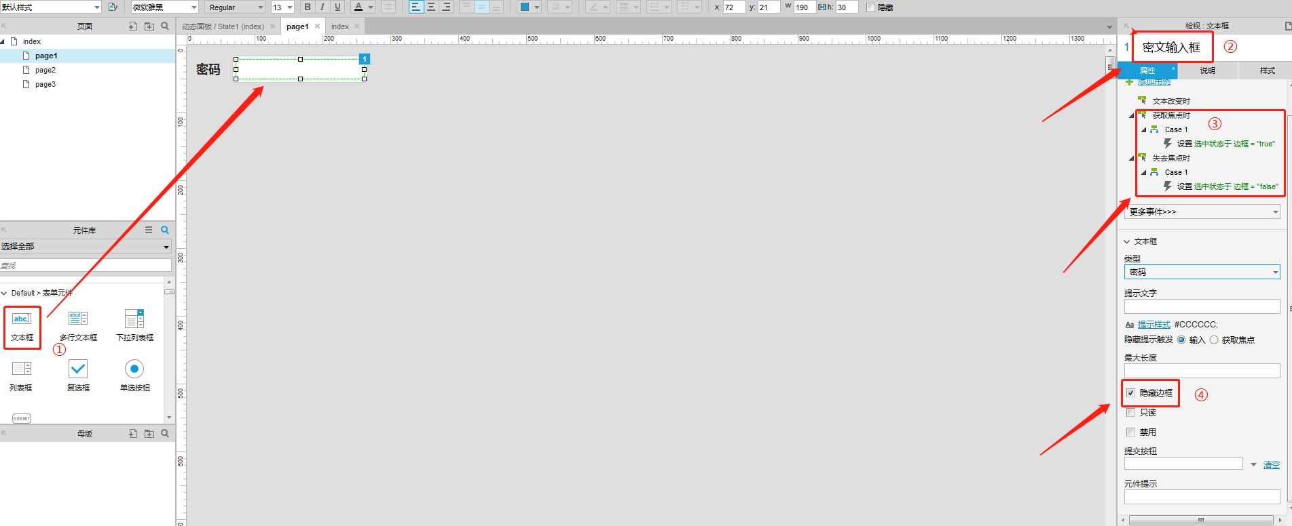Click the 提示文字 hint text input
This screenshot has height=526, width=1292.
(1202, 306)
